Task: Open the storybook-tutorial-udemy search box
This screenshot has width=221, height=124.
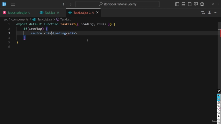Action: 117,4
